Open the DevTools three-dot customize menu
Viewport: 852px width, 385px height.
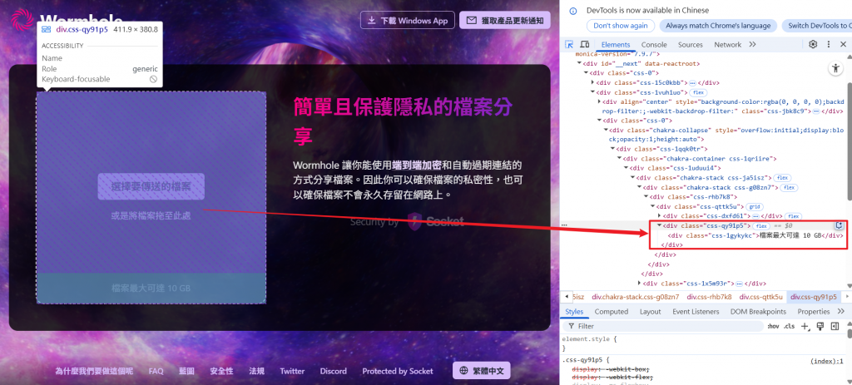pyautogui.click(x=829, y=45)
